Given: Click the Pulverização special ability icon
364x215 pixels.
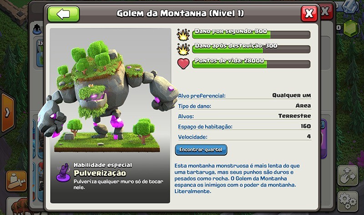Looking at the screenshot, I should pos(63,173).
